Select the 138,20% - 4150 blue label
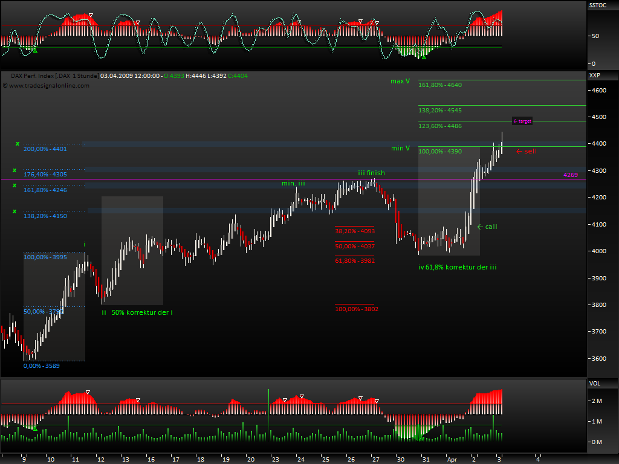The height and width of the screenshot is (464, 619). (45, 216)
